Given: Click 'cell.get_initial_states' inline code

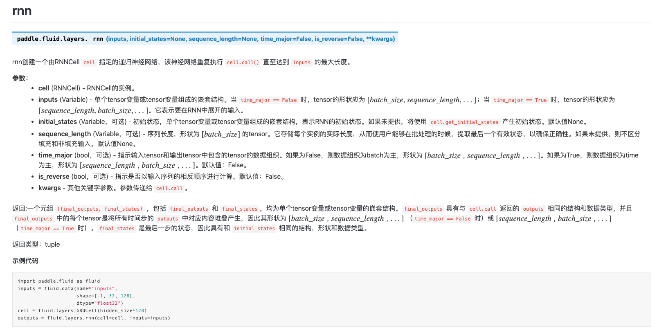Looking at the screenshot, I should tap(464, 122).
